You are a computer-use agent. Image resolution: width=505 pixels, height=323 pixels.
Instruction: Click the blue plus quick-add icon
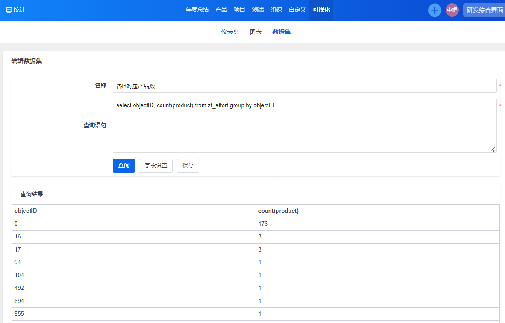pyautogui.click(x=434, y=10)
